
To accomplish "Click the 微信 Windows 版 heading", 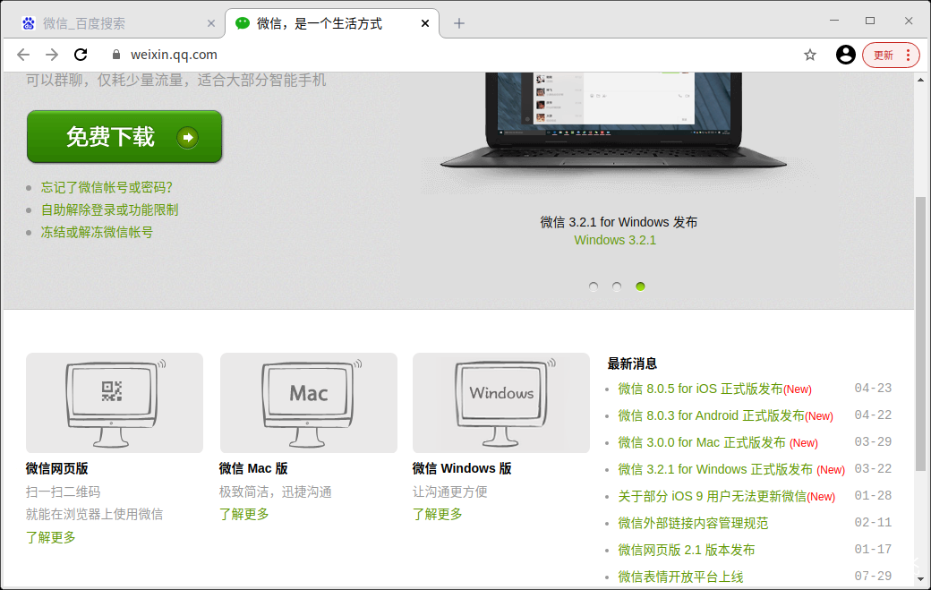I will coord(462,469).
